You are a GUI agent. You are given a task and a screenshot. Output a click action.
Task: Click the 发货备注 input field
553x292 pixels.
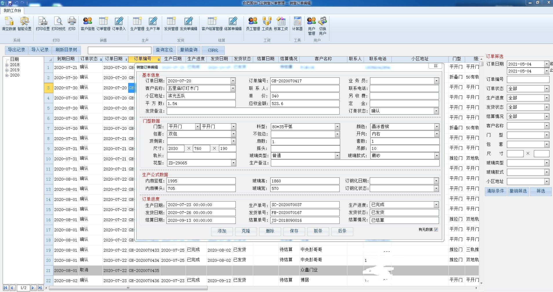tap(253, 111)
